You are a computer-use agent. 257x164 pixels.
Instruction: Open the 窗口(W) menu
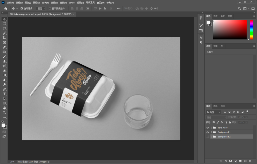click(100, 2)
